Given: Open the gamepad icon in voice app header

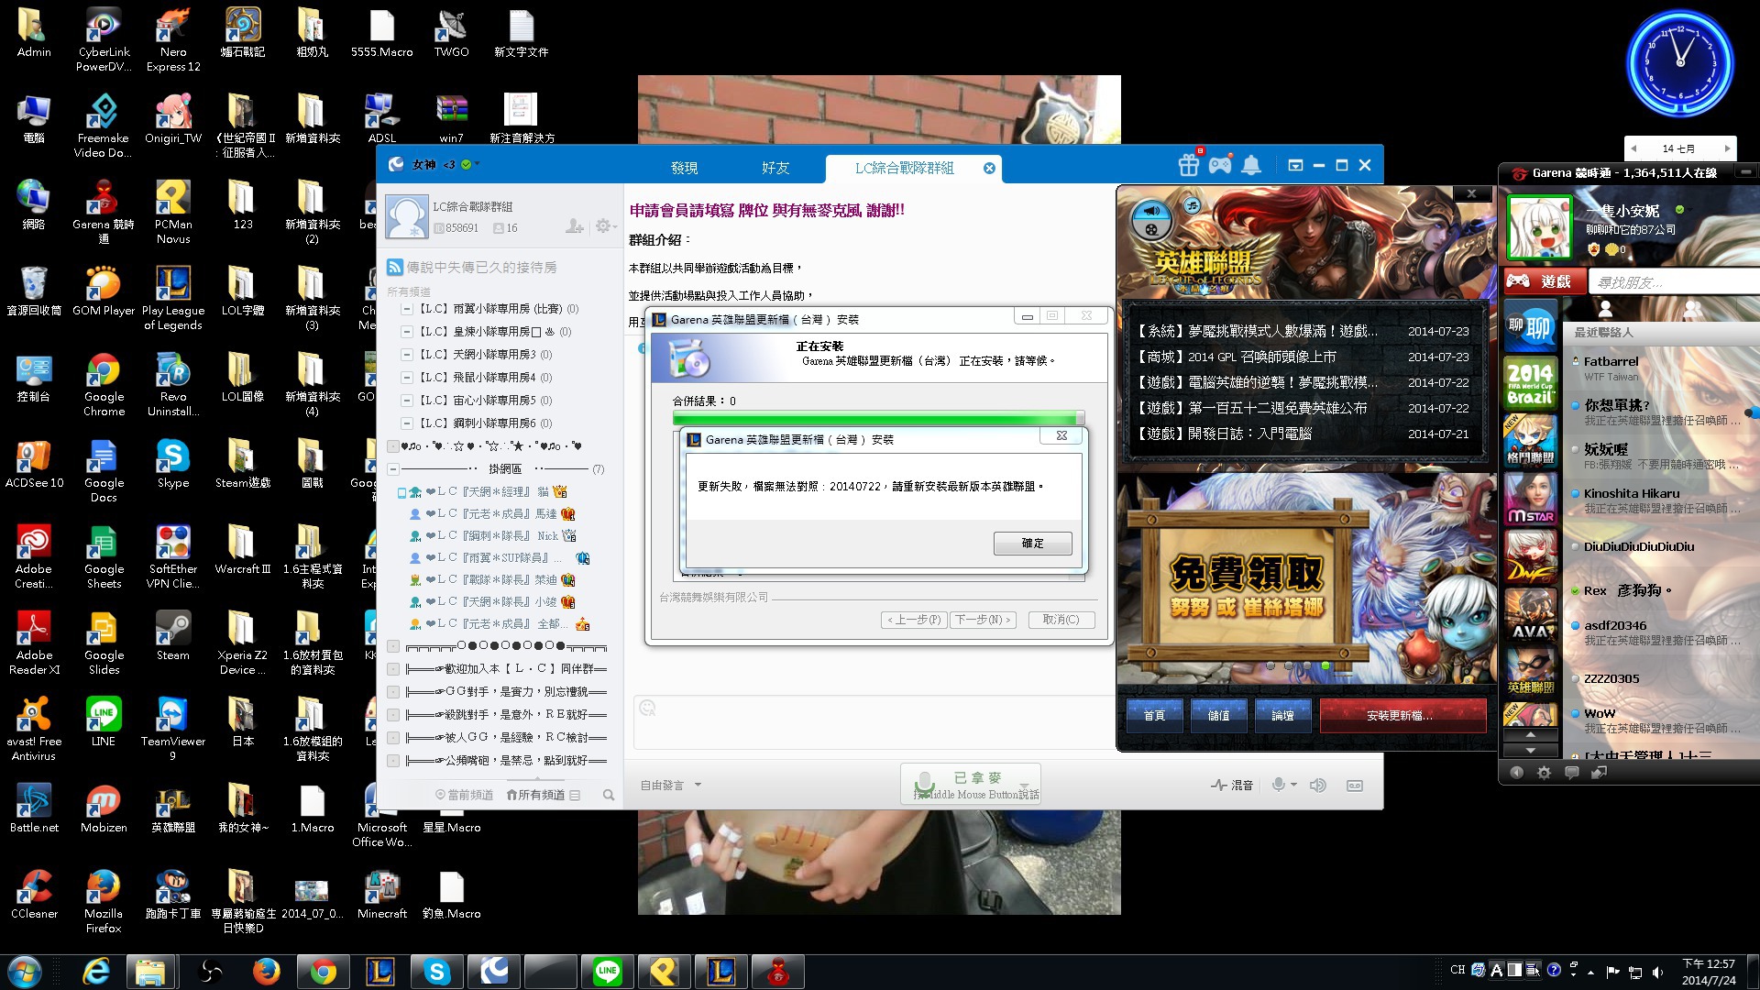Looking at the screenshot, I should 1220,166.
